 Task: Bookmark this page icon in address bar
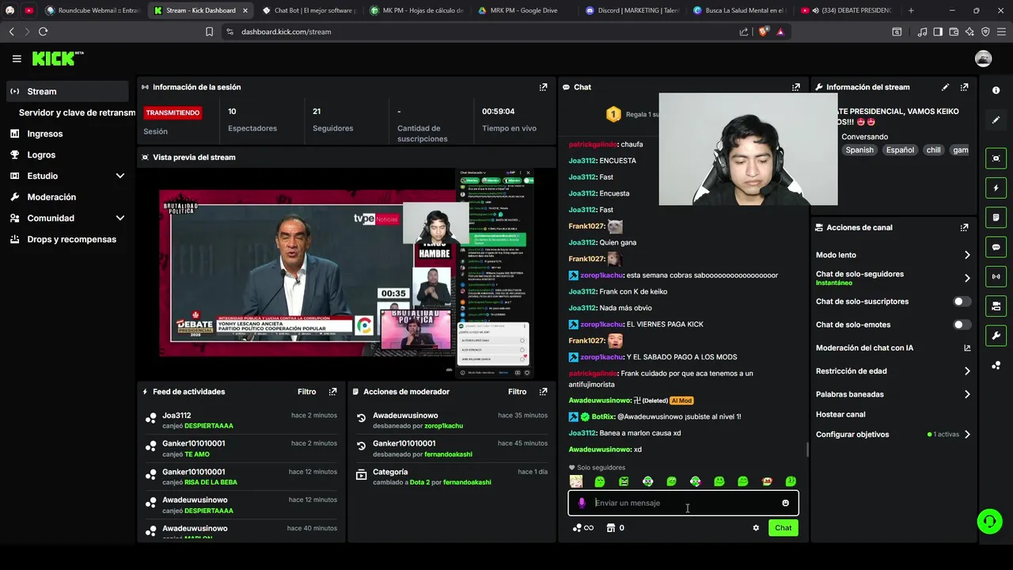pyautogui.click(x=209, y=32)
